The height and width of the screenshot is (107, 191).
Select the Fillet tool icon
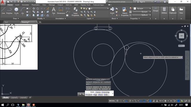tap(42, 12)
